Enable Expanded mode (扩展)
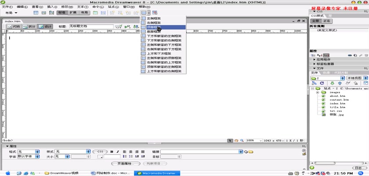The image size is (369, 176). (73, 13)
